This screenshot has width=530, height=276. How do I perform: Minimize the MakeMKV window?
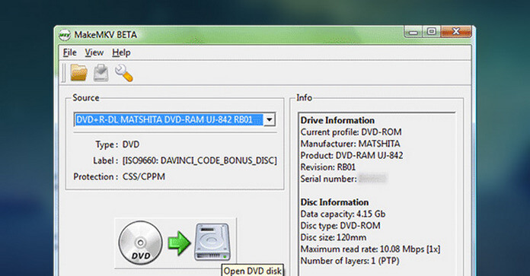click(413, 32)
